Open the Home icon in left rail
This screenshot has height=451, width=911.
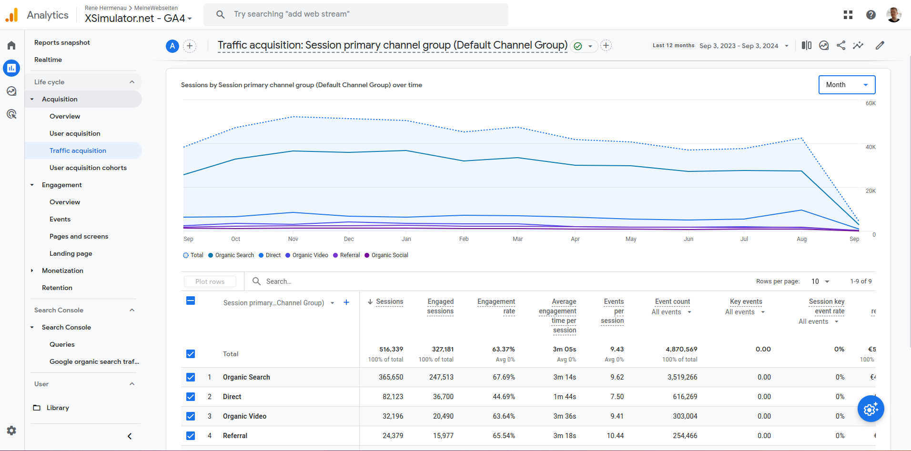[x=11, y=45]
